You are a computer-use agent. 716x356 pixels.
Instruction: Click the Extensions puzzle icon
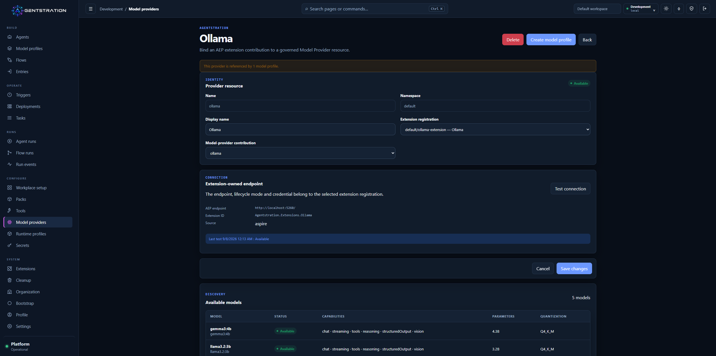click(10, 269)
